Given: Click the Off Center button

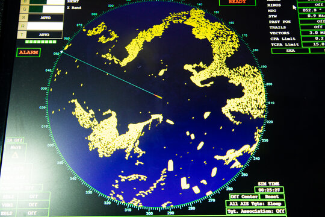Looking at the screenshot, I should [244, 197].
